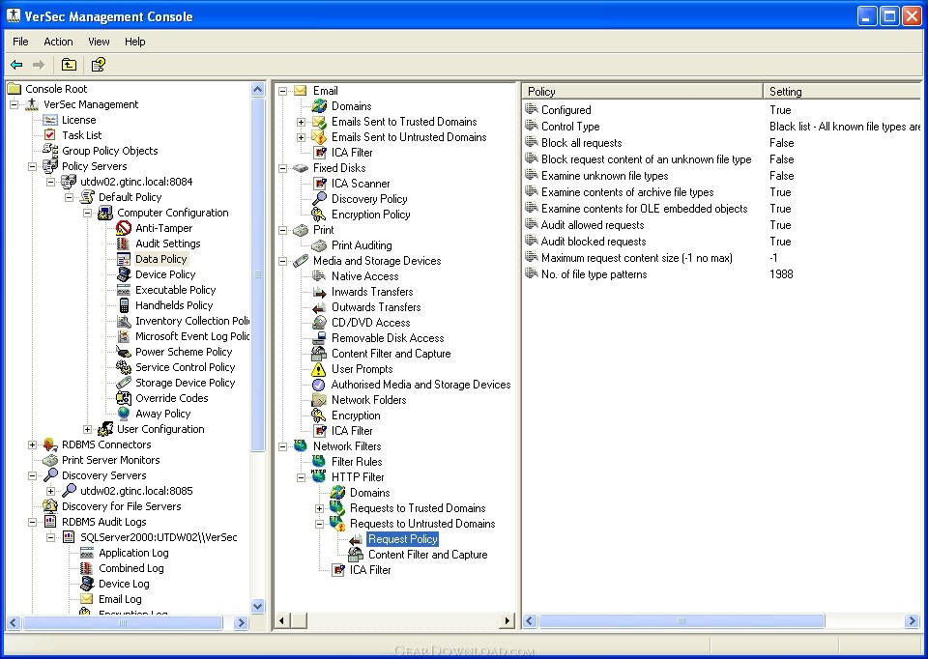The height and width of the screenshot is (659, 928).
Task: Select the Combined Log item
Action: click(130, 568)
